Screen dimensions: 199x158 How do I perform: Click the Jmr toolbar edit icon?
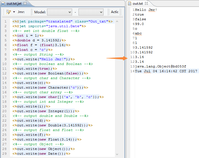click(9, 12)
